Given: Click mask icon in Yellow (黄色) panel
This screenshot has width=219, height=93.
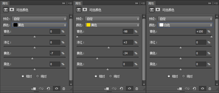Looking at the screenshot, I should [85, 9].
